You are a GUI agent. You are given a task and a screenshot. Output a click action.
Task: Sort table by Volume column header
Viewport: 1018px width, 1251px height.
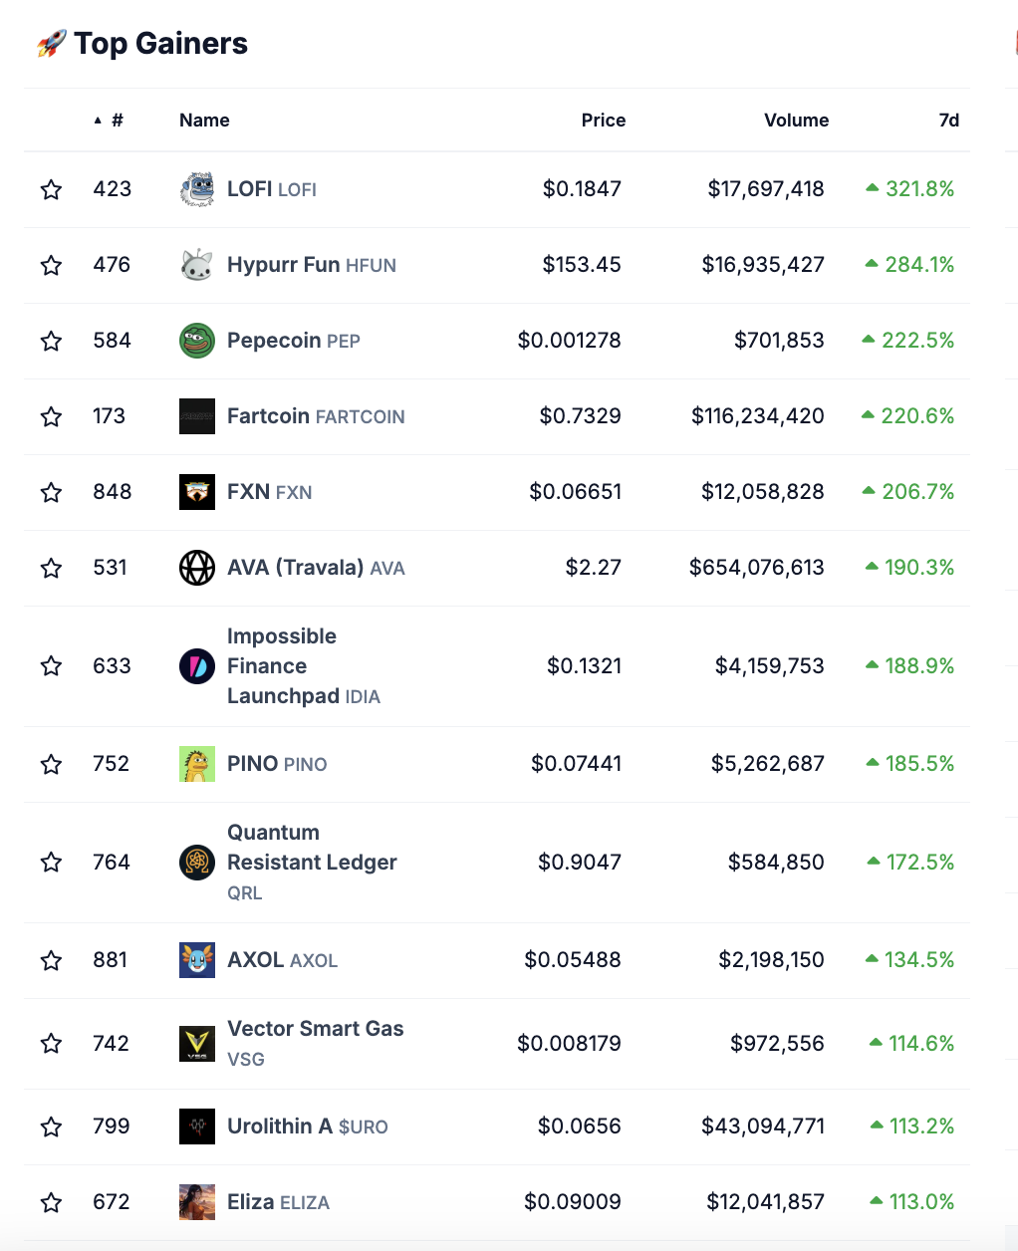coord(796,121)
